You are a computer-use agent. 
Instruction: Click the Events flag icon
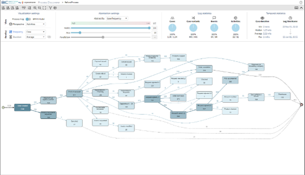[x=214, y=18]
